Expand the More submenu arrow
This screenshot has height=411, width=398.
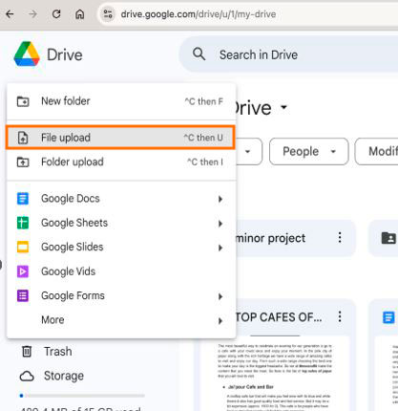[x=220, y=321]
